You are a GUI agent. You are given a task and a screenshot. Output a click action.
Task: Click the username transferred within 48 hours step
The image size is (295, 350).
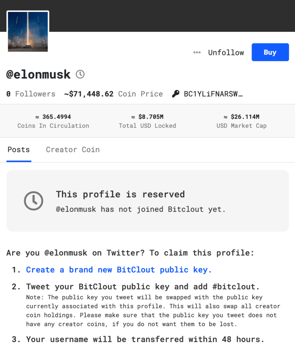[145, 339]
